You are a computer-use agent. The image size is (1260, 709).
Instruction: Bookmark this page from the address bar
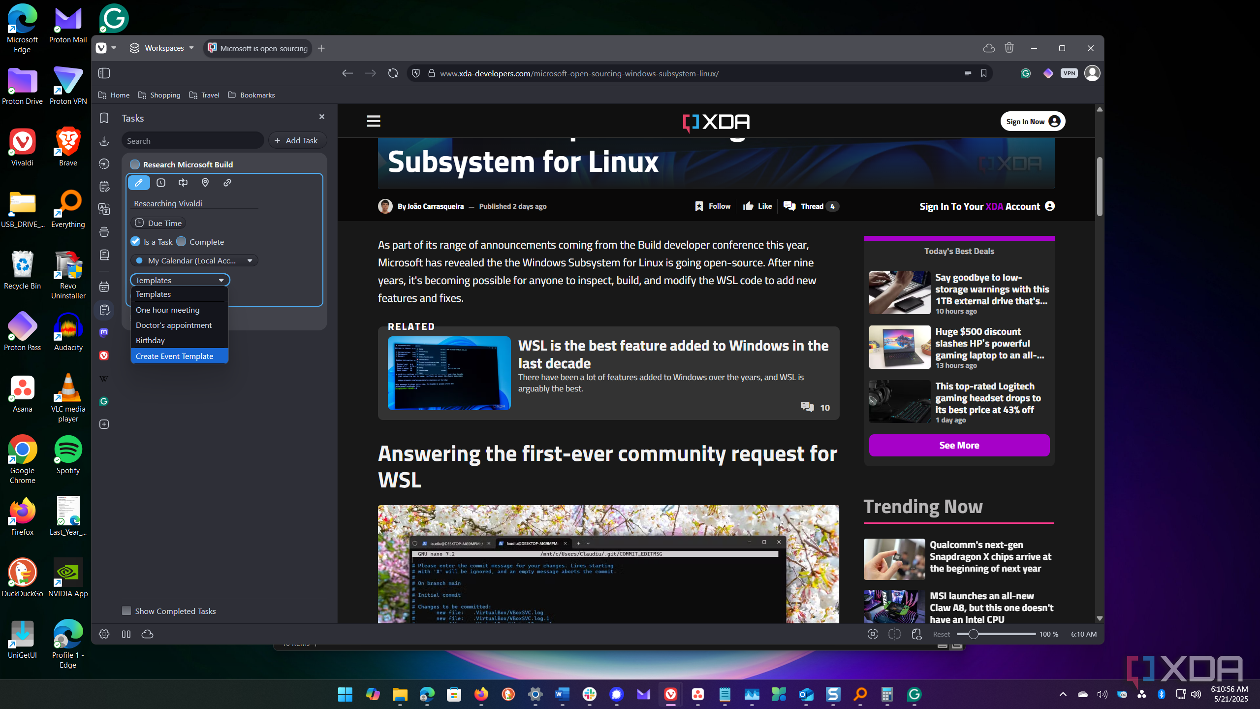point(984,73)
